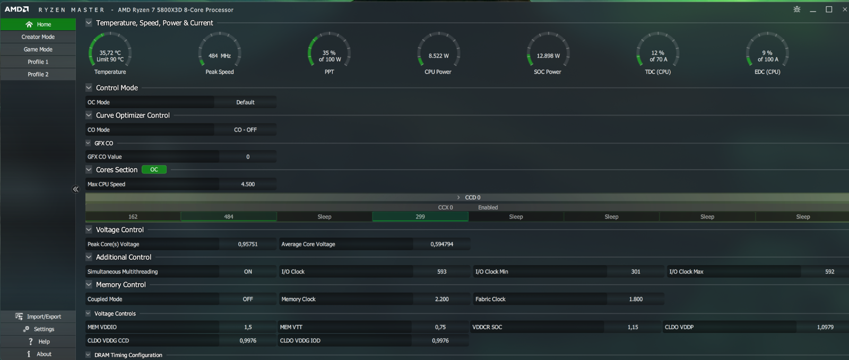Click the Temperature gauge
This screenshot has width=849, height=360.
[110, 54]
